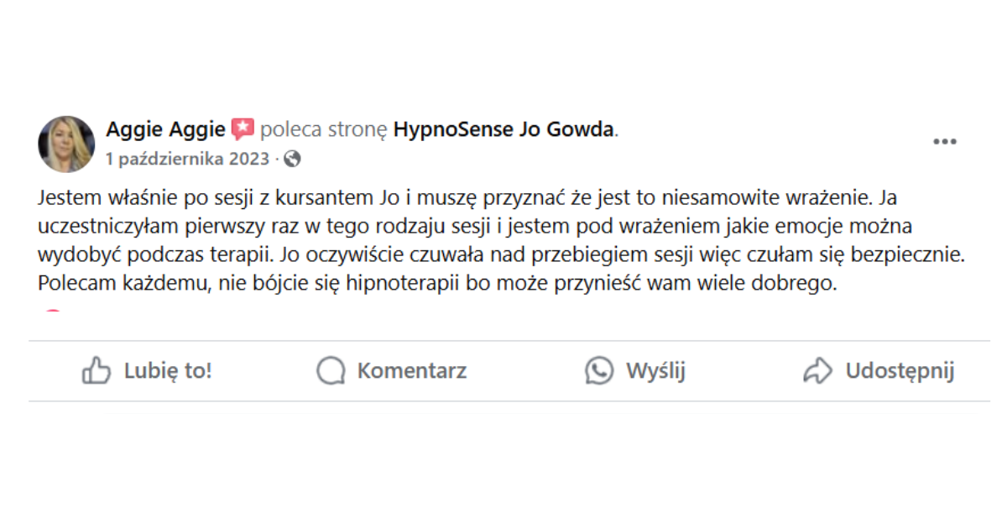Click the comment speech bubble icon
Image resolution: width=1007 pixels, height=529 pixels.
point(331,370)
